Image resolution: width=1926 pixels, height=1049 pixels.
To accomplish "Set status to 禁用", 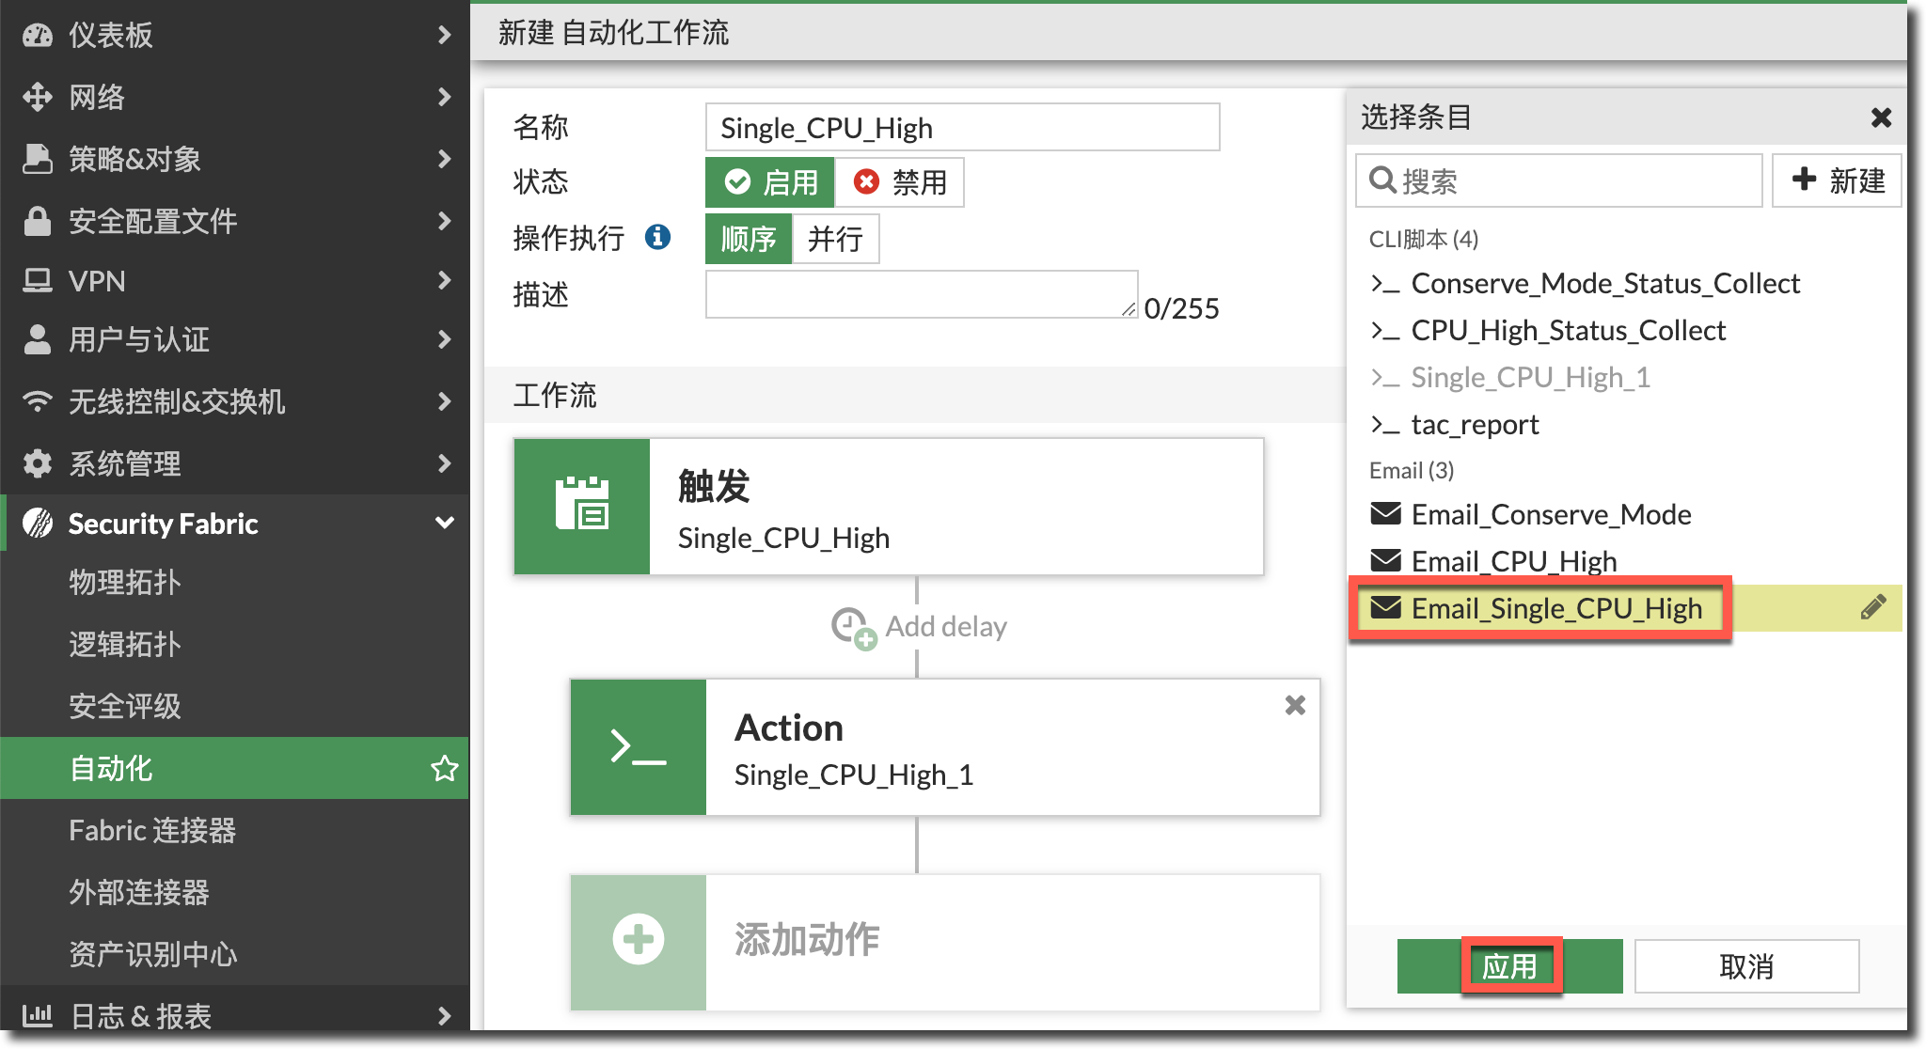I will point(900,182).
